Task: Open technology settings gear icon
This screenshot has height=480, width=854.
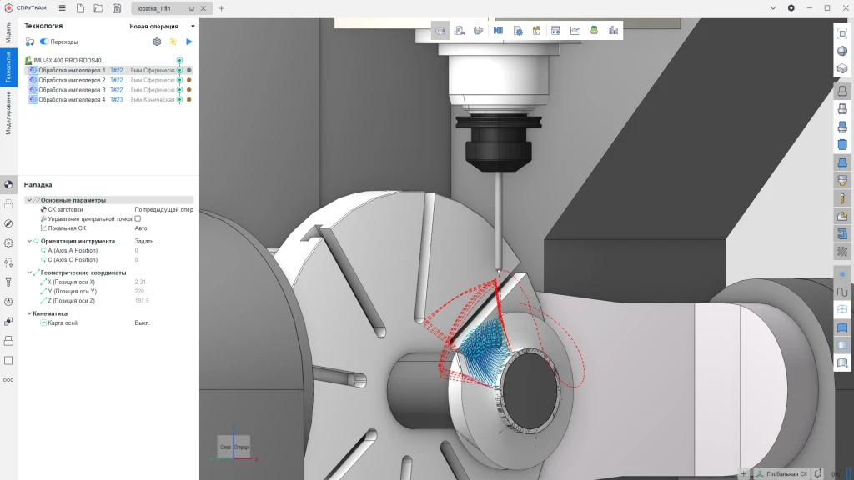Action: pyautogui.click(x=157, y=42)
